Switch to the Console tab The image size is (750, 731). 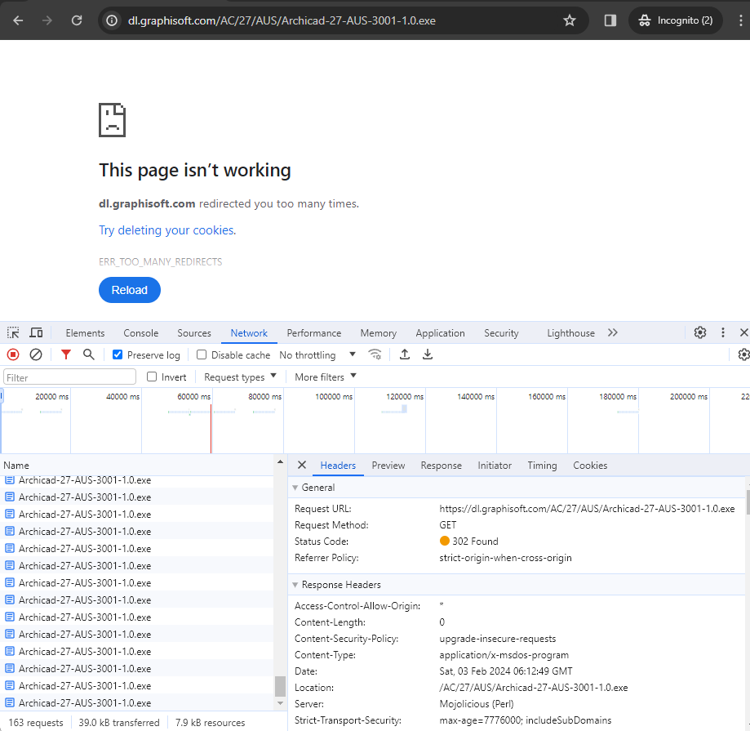[x=140, y=333]
